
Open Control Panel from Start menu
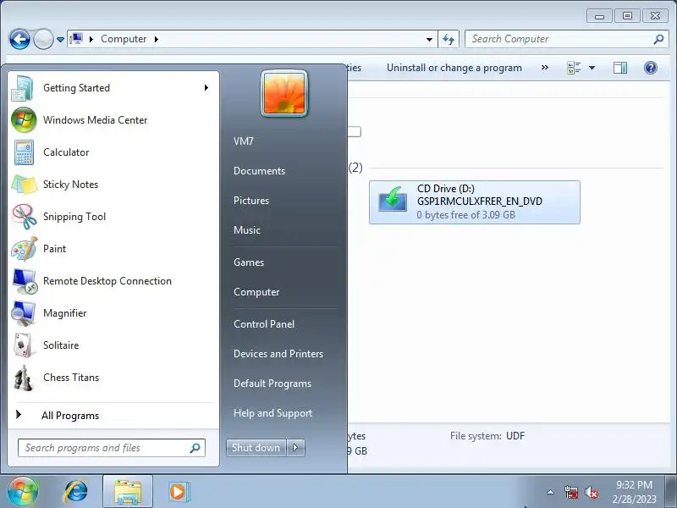click(264, 324)
